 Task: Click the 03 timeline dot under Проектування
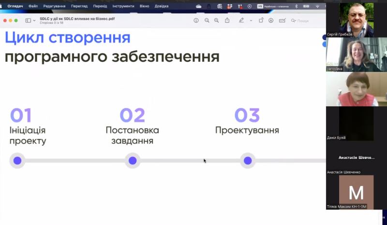pos(248,161)
